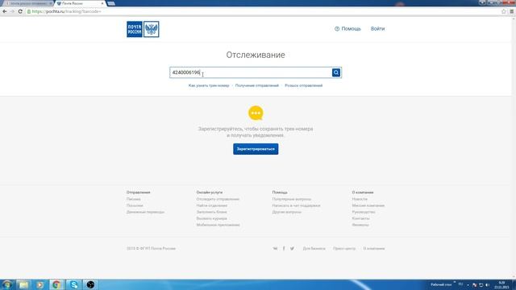Open Миссия компании footer link
Viewport: 516px width, 290px height.
click(x=368, y=205)
